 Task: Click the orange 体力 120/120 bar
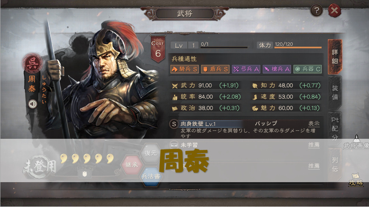pyautogui.click(x=298, y=48)
